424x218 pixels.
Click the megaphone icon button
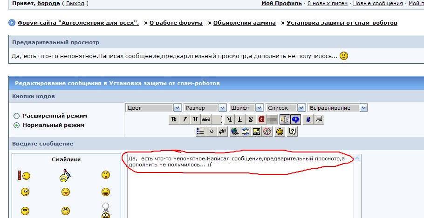pos(222,132)
